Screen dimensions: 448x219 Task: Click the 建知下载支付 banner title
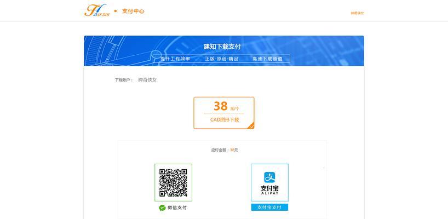coord(222,47)
